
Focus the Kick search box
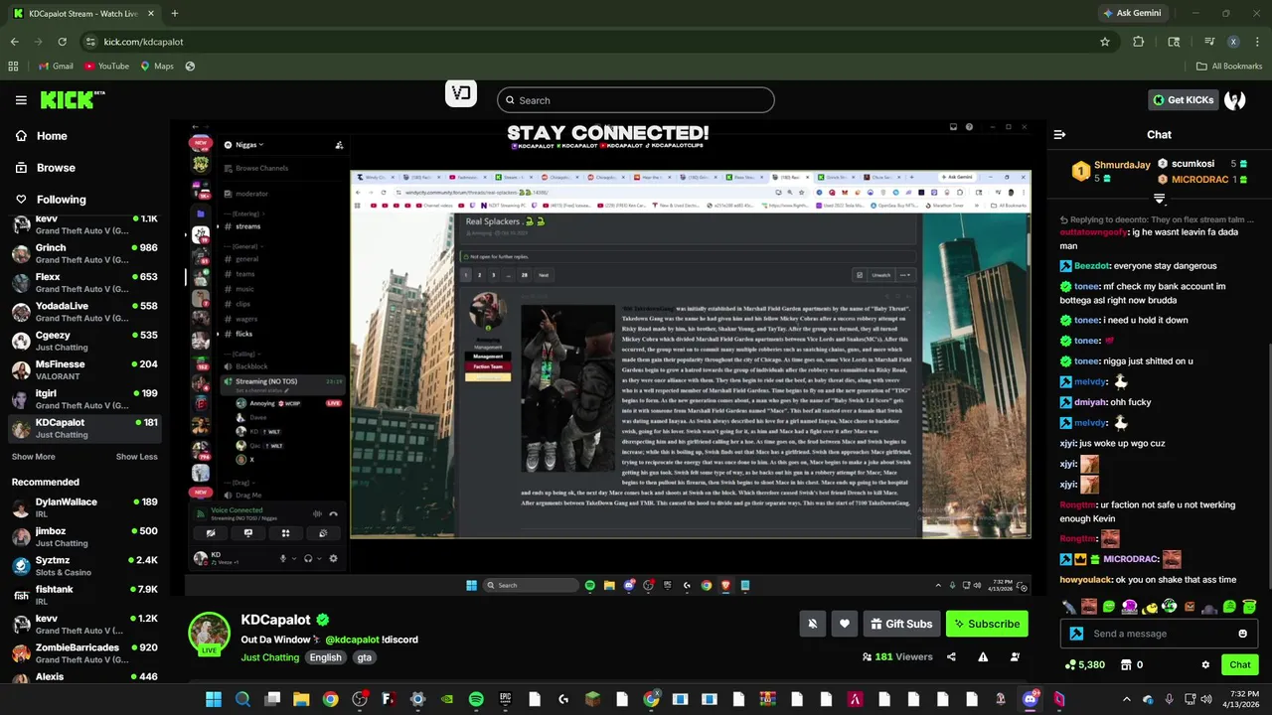(x=636, y=100)
